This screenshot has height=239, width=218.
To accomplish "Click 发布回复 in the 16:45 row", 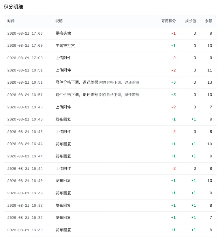I will [63, 119].
